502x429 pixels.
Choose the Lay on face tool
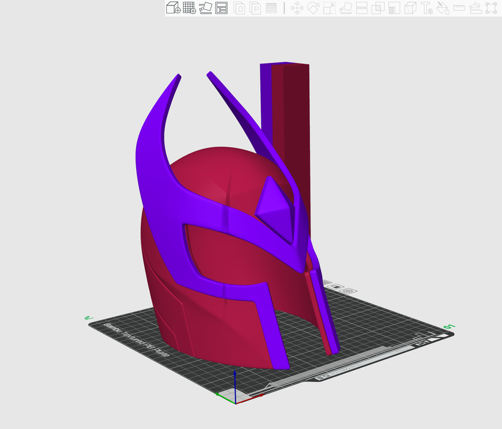[x=346, y=8]
